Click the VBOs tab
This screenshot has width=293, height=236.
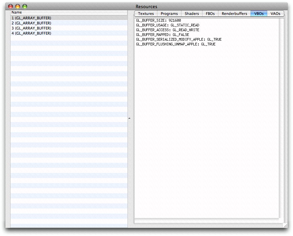coord(259,14)
